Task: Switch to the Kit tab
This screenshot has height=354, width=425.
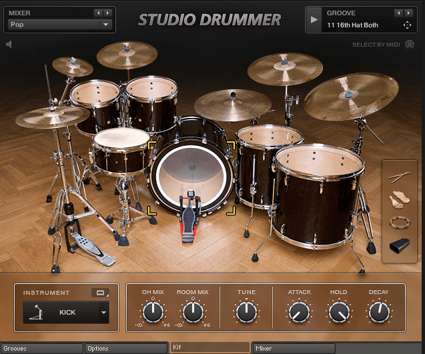Action: pyautogui.click(x=209, y=347)
